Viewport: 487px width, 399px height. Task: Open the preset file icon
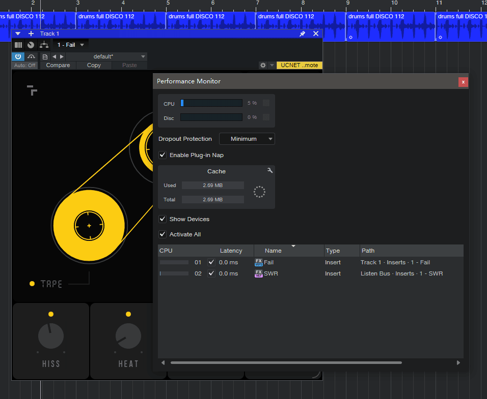(45, 56)
